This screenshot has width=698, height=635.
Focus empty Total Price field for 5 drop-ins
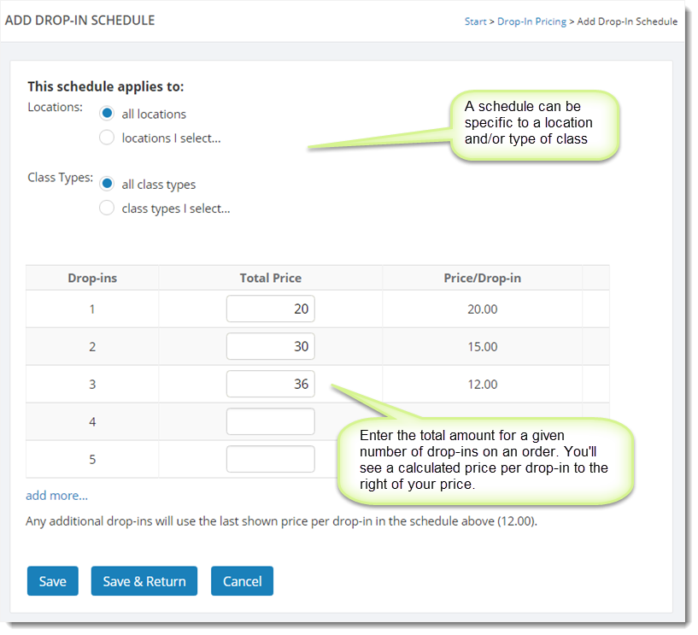(270, 459)
